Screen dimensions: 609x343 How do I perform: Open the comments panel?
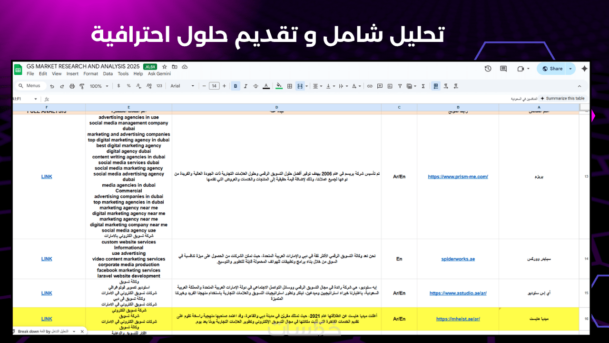(x=503, y=69)
